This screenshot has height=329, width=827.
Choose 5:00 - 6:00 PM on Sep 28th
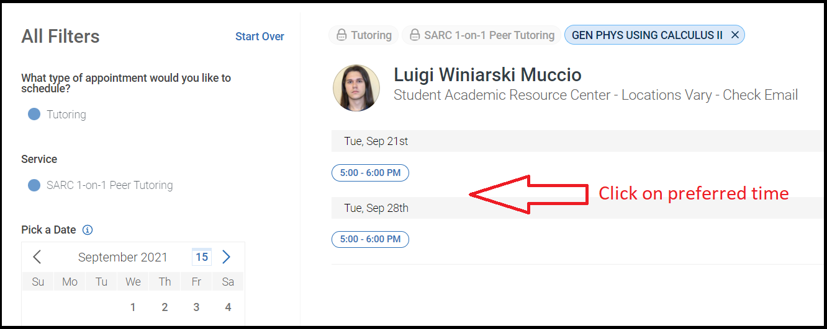click(x=370, y=239)
